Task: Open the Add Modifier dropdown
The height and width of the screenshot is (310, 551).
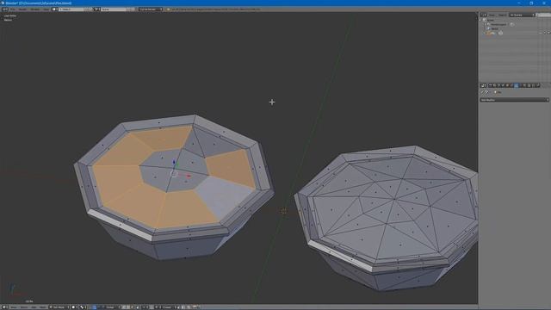Action: tap(515, 100)
